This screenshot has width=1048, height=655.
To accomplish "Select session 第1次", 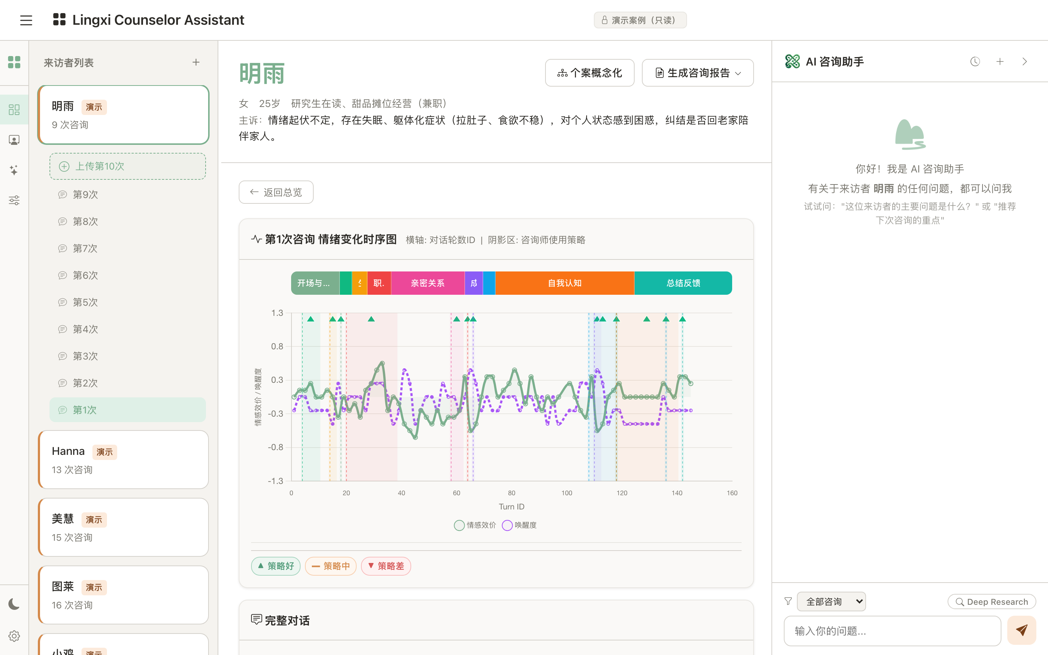I will click(x=127, y=410).
